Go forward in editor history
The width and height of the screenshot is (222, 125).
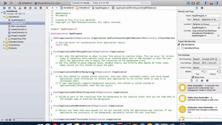coord(57,8)
